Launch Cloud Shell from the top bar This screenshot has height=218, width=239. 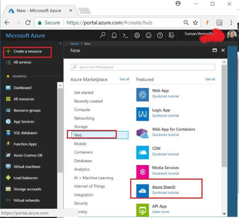point(125,35)
